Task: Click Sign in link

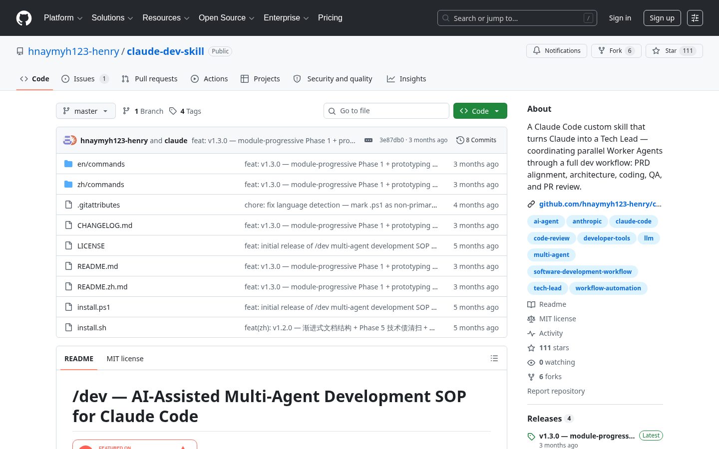Action: (620, 18)
